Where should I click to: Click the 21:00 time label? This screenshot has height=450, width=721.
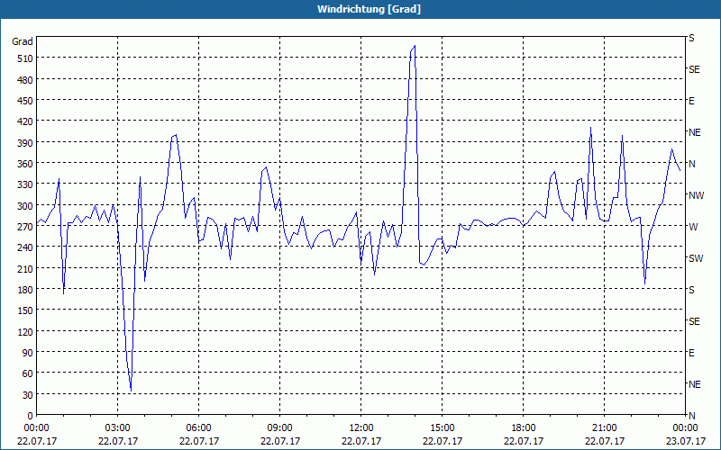pyautogui.click(x=604, y=428)
